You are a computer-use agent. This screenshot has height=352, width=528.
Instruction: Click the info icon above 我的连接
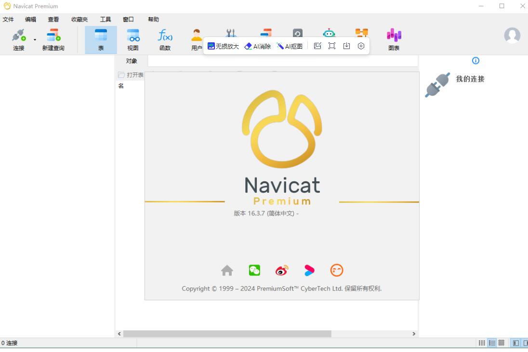[475, 61]
